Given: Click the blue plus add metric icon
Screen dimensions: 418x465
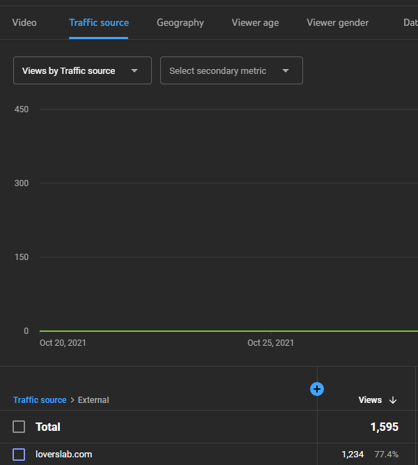Looking at the screenshot, I should tap(317, 389).
